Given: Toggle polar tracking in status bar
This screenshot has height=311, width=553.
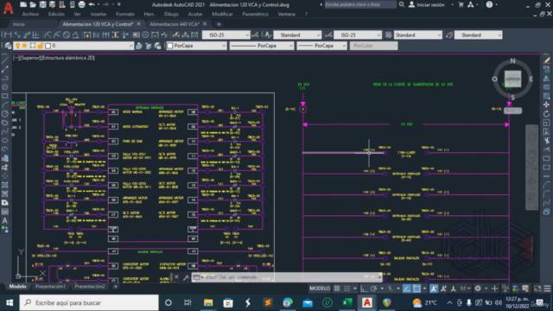Looking at the screenshot, I should click(x=373, y=289).
